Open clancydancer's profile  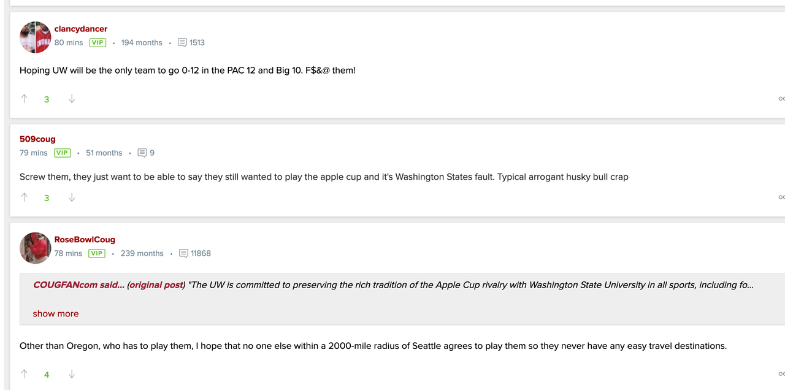[x=80, y=29]
